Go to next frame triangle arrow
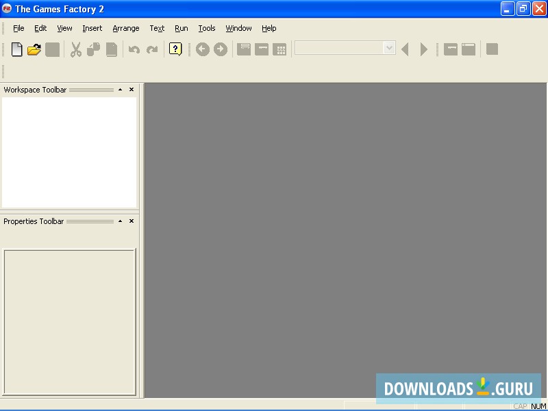The height and width of the screenshot is (411, 548). (x=423, y=49)
